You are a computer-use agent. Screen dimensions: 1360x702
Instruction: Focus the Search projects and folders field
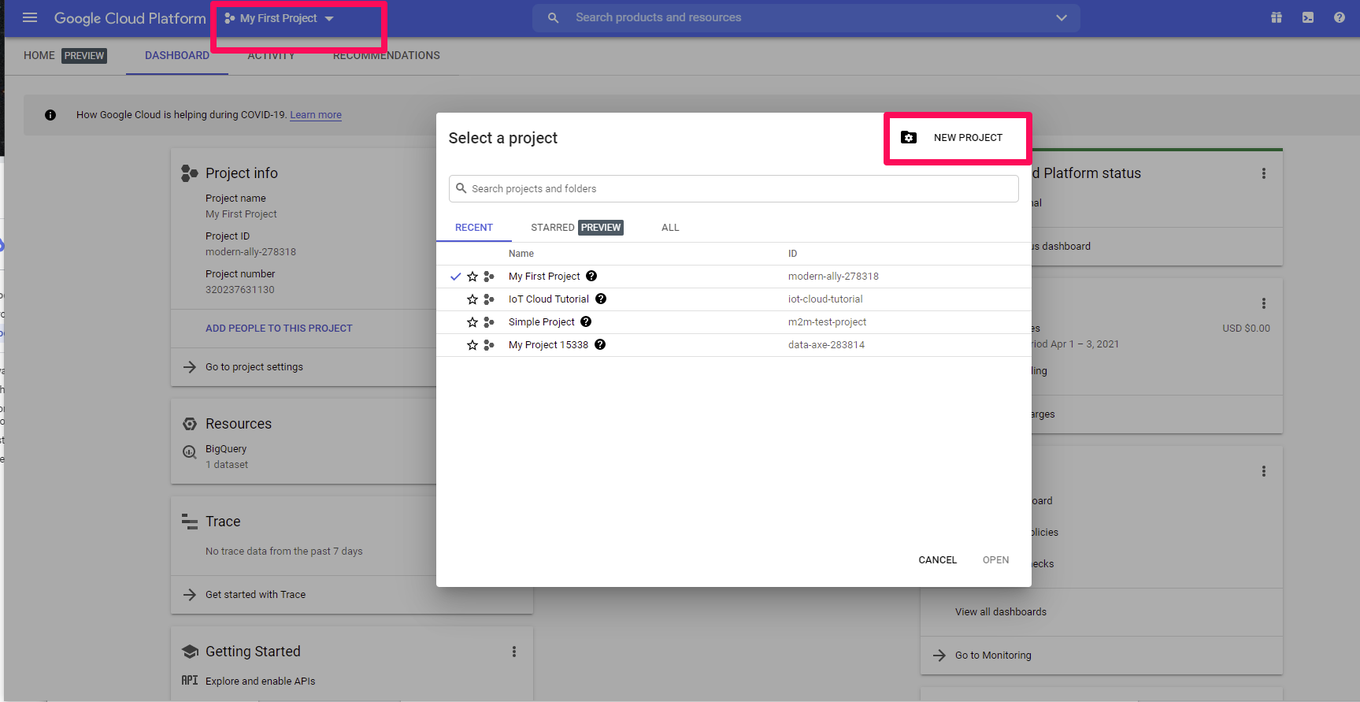coord(734,189)
